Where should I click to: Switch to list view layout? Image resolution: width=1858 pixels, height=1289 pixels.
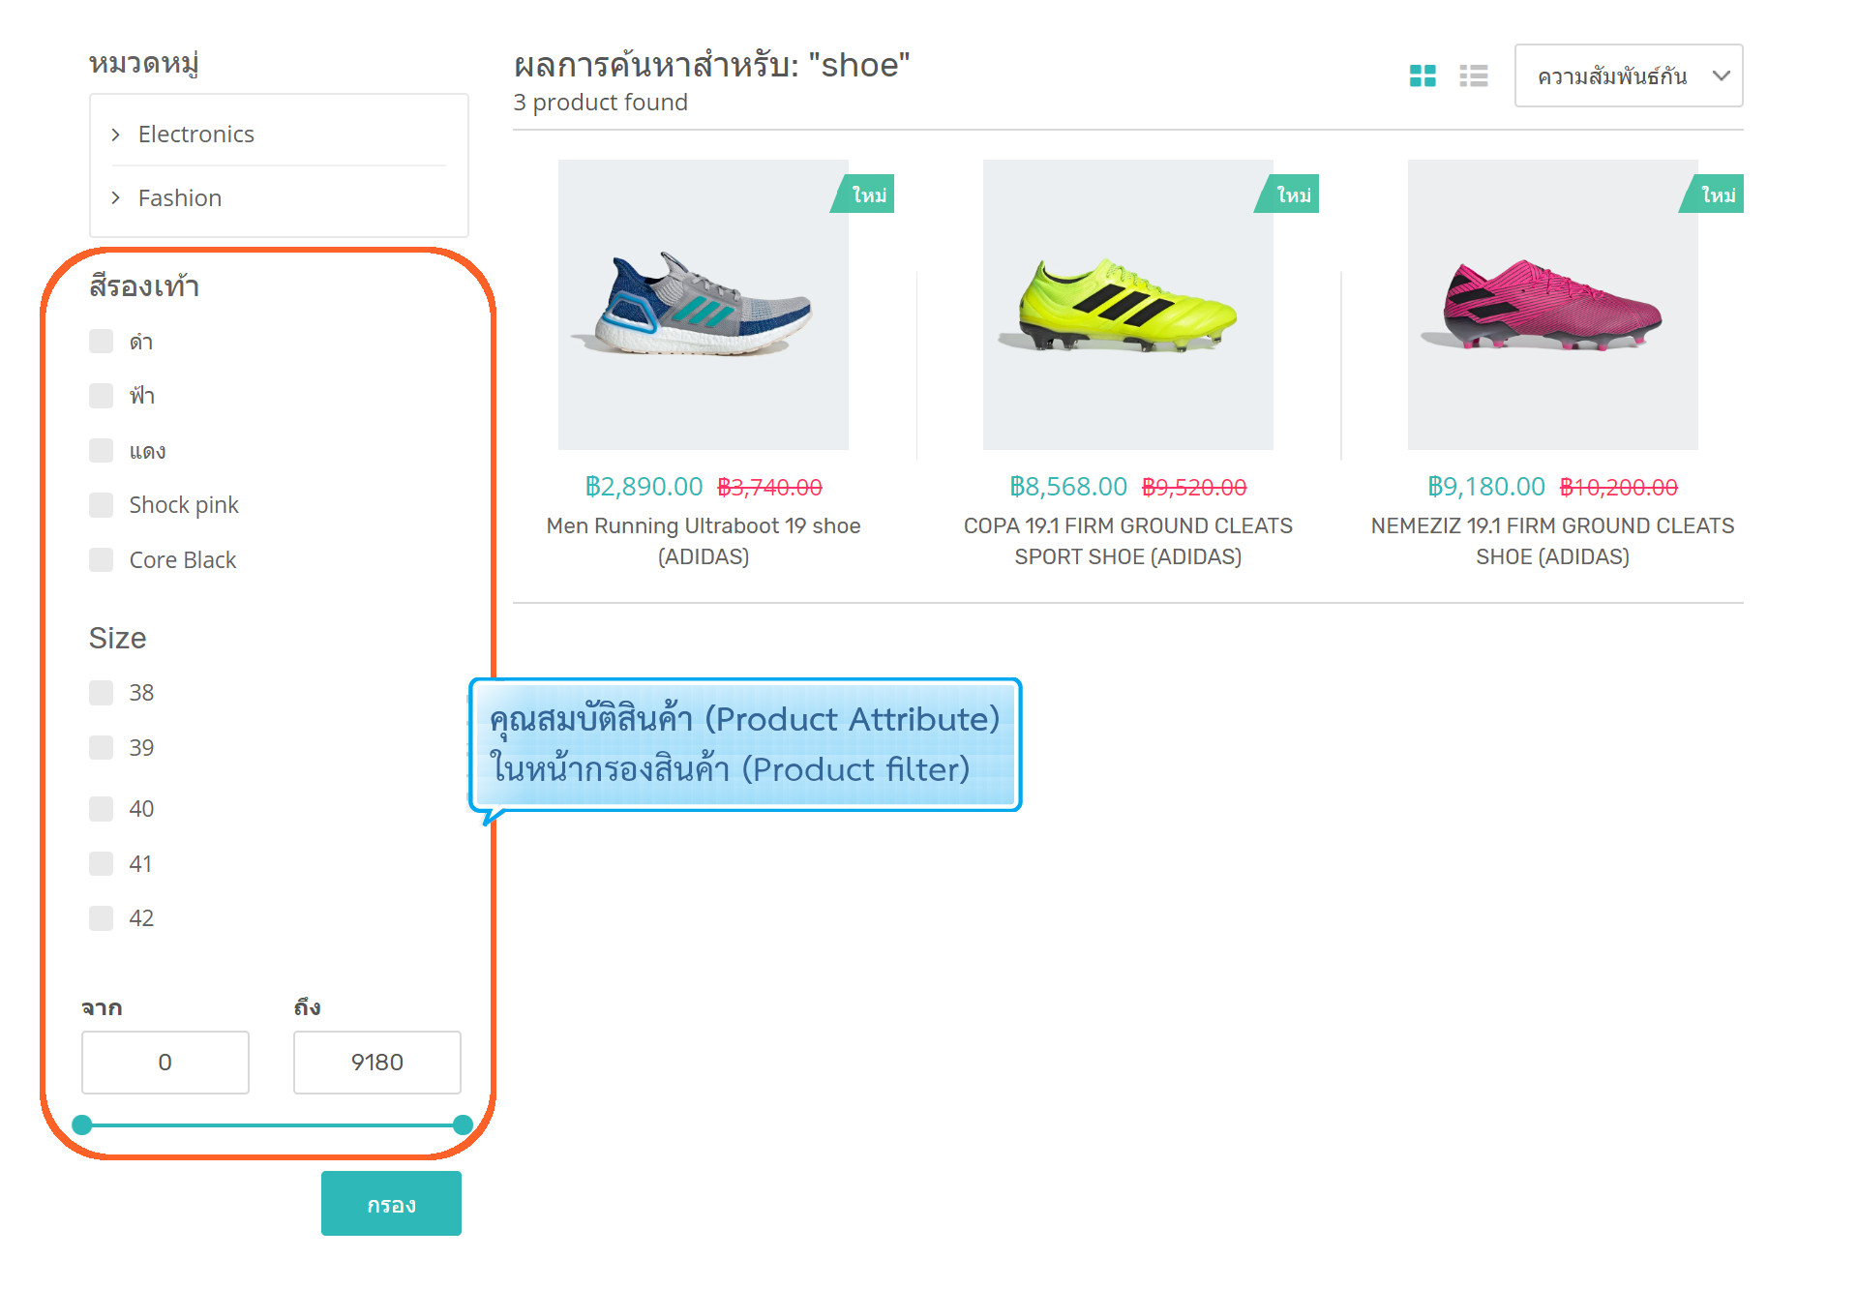[1473, 75]
